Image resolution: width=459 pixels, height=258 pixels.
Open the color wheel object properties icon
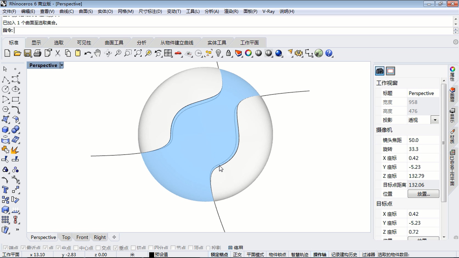click(x=248, y=53)
